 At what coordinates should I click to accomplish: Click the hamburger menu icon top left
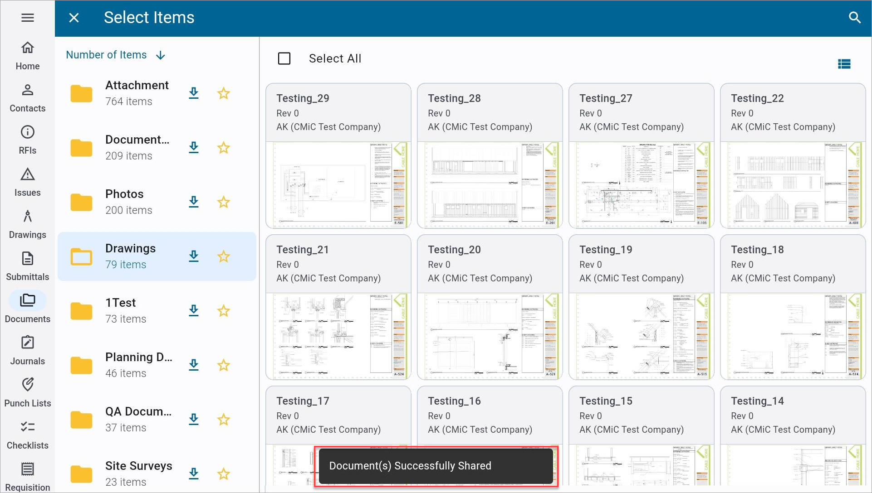click(28, 17)
